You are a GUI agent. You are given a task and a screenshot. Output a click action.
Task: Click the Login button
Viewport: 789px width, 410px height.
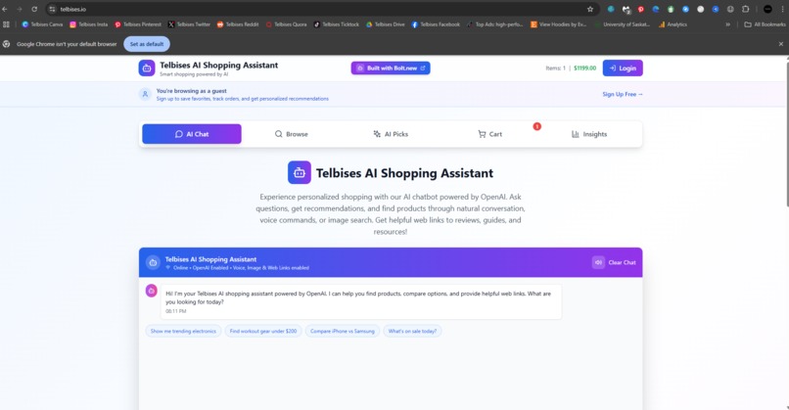[x=623, y=68]
